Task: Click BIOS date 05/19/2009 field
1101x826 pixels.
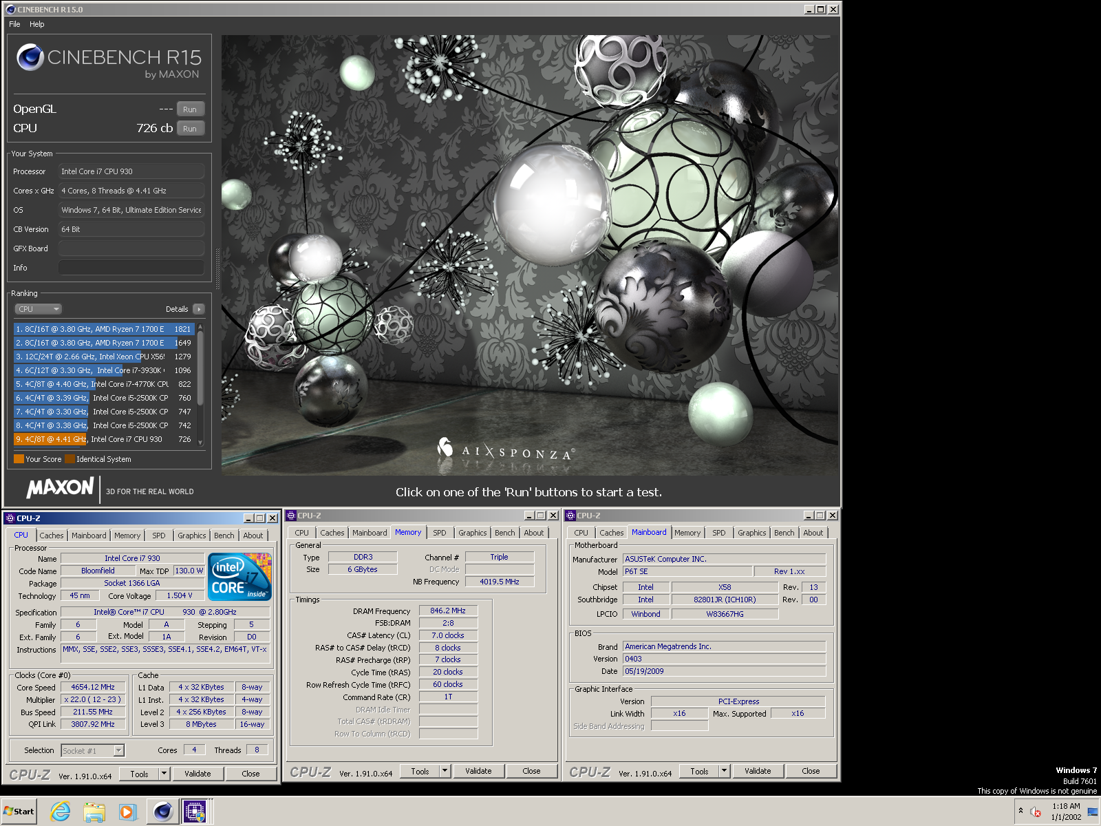Action: 725,671
